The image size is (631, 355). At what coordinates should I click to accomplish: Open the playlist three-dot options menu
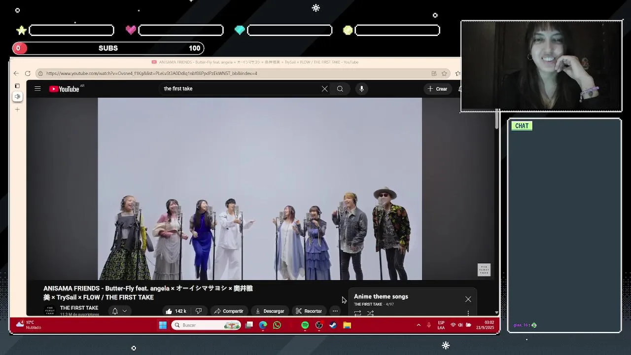point(468,313)
